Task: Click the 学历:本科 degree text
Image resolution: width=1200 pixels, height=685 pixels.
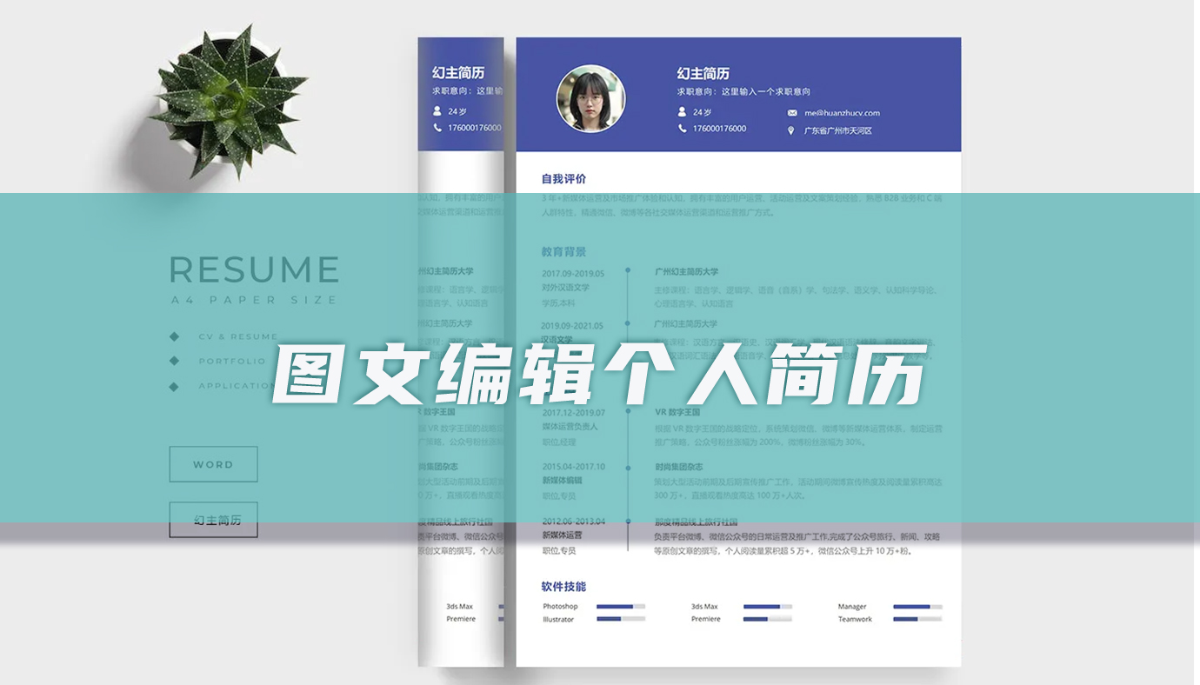Action: [x=558, y=303]
